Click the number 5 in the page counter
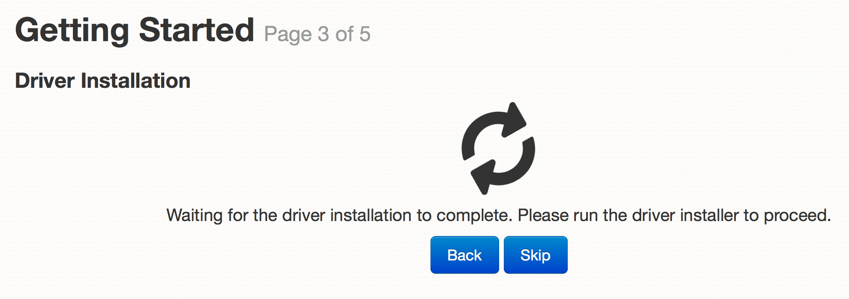The height and width of the screenshot is (299, 849). 365,34
